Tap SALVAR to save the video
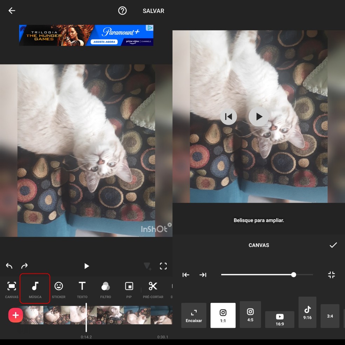 (153, 11)
